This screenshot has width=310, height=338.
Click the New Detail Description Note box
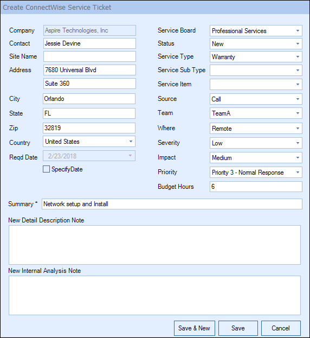[154, 245]
